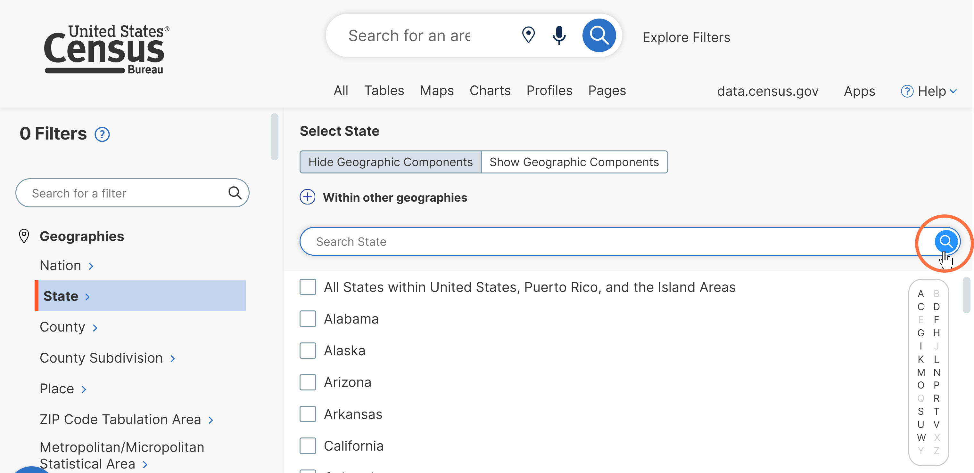Expand the County geography filter
This screenshot has height=473, width=974.
tap(69, 327)
